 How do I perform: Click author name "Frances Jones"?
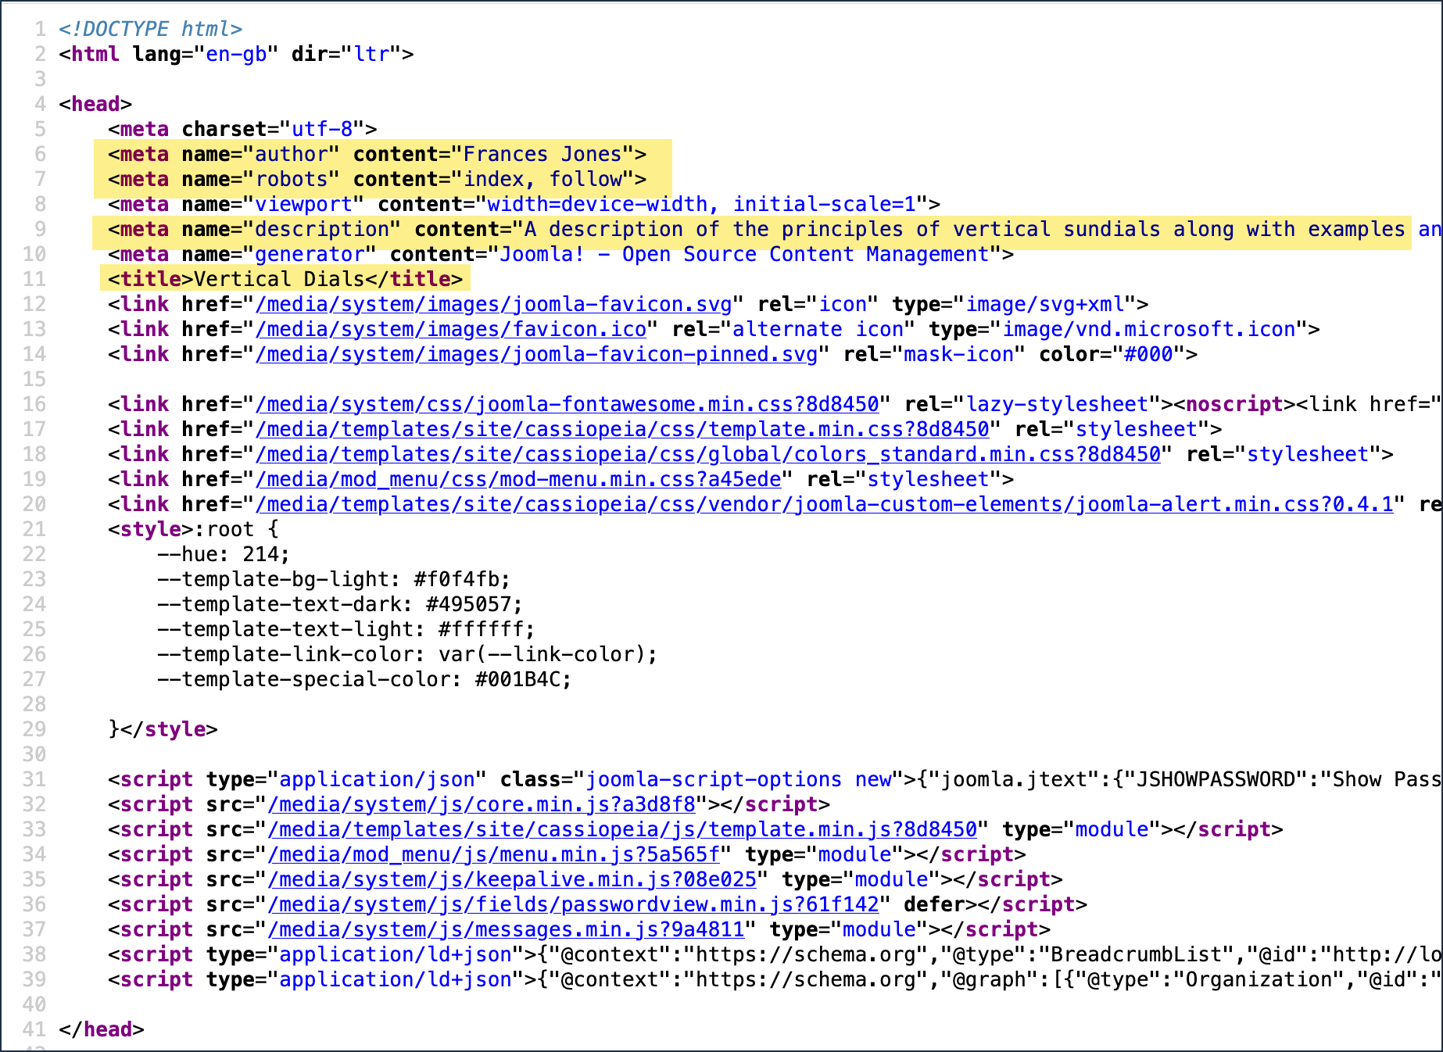pyautogui.click(x=542, y=154)
